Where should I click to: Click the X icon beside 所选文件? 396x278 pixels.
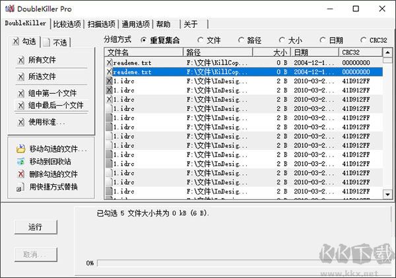tap(21, 77)
